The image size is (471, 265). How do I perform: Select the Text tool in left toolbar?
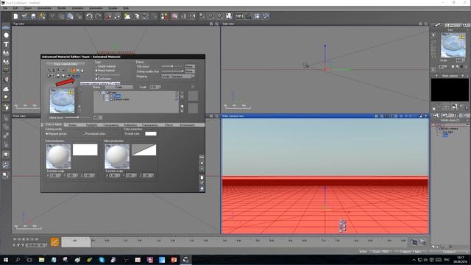(6, 44)
